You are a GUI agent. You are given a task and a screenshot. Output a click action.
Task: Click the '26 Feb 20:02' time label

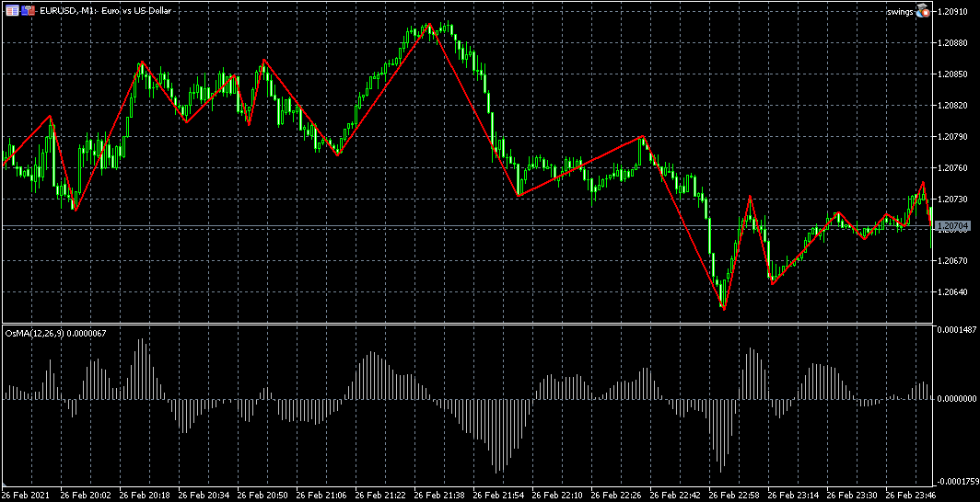click(x=85, y=496)
